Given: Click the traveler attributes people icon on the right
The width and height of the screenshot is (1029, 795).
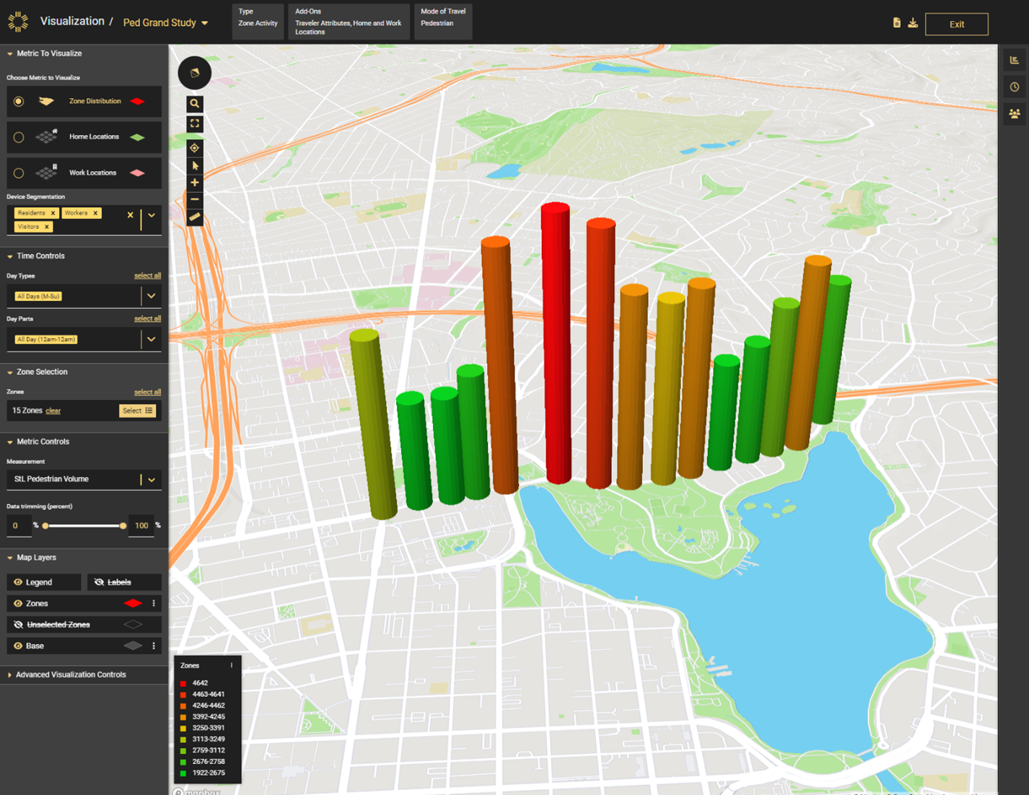Looking at the screenshot, I should click(x=1015, y=113).
